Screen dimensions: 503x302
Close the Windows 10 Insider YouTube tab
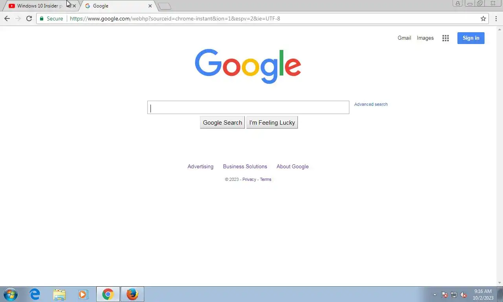tap(74, 6)
